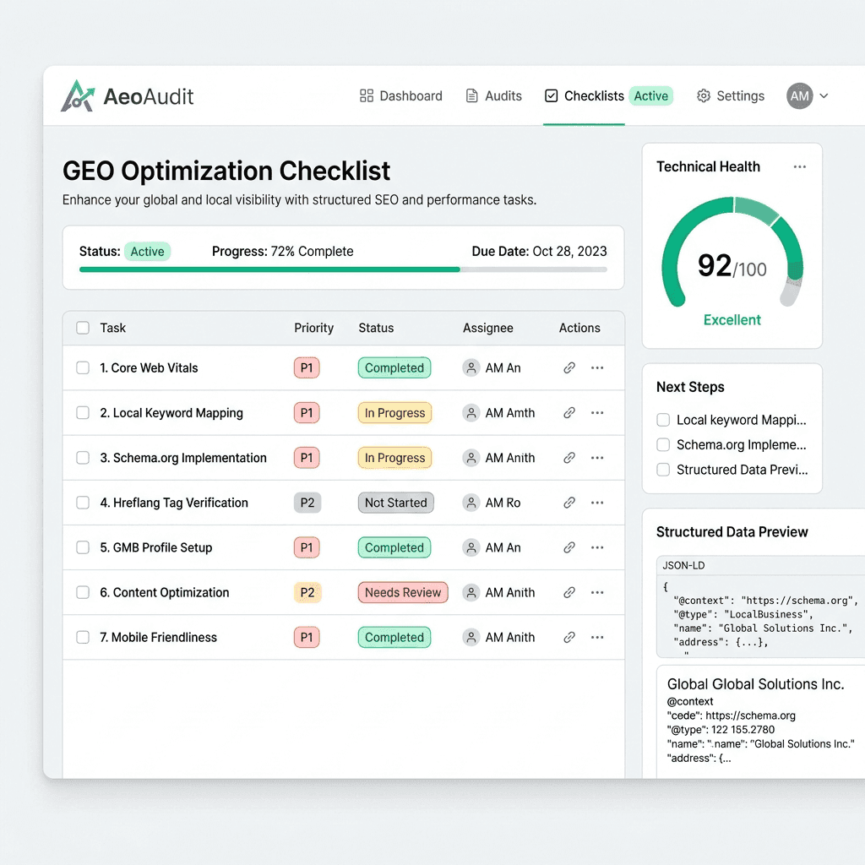Click the Task column header
Screen dimensions: 865x865
[x=113, y=328]
